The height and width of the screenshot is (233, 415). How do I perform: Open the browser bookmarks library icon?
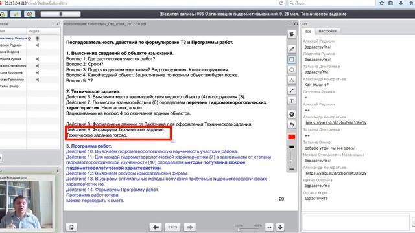pos(391,3)
